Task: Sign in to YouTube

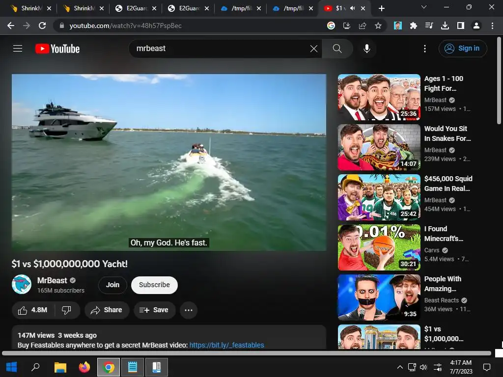Action: point(463,49)
